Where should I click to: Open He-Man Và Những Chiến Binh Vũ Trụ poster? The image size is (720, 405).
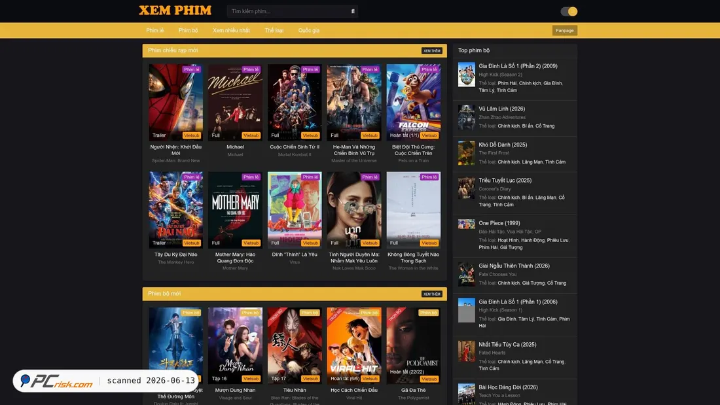point(354,102)
